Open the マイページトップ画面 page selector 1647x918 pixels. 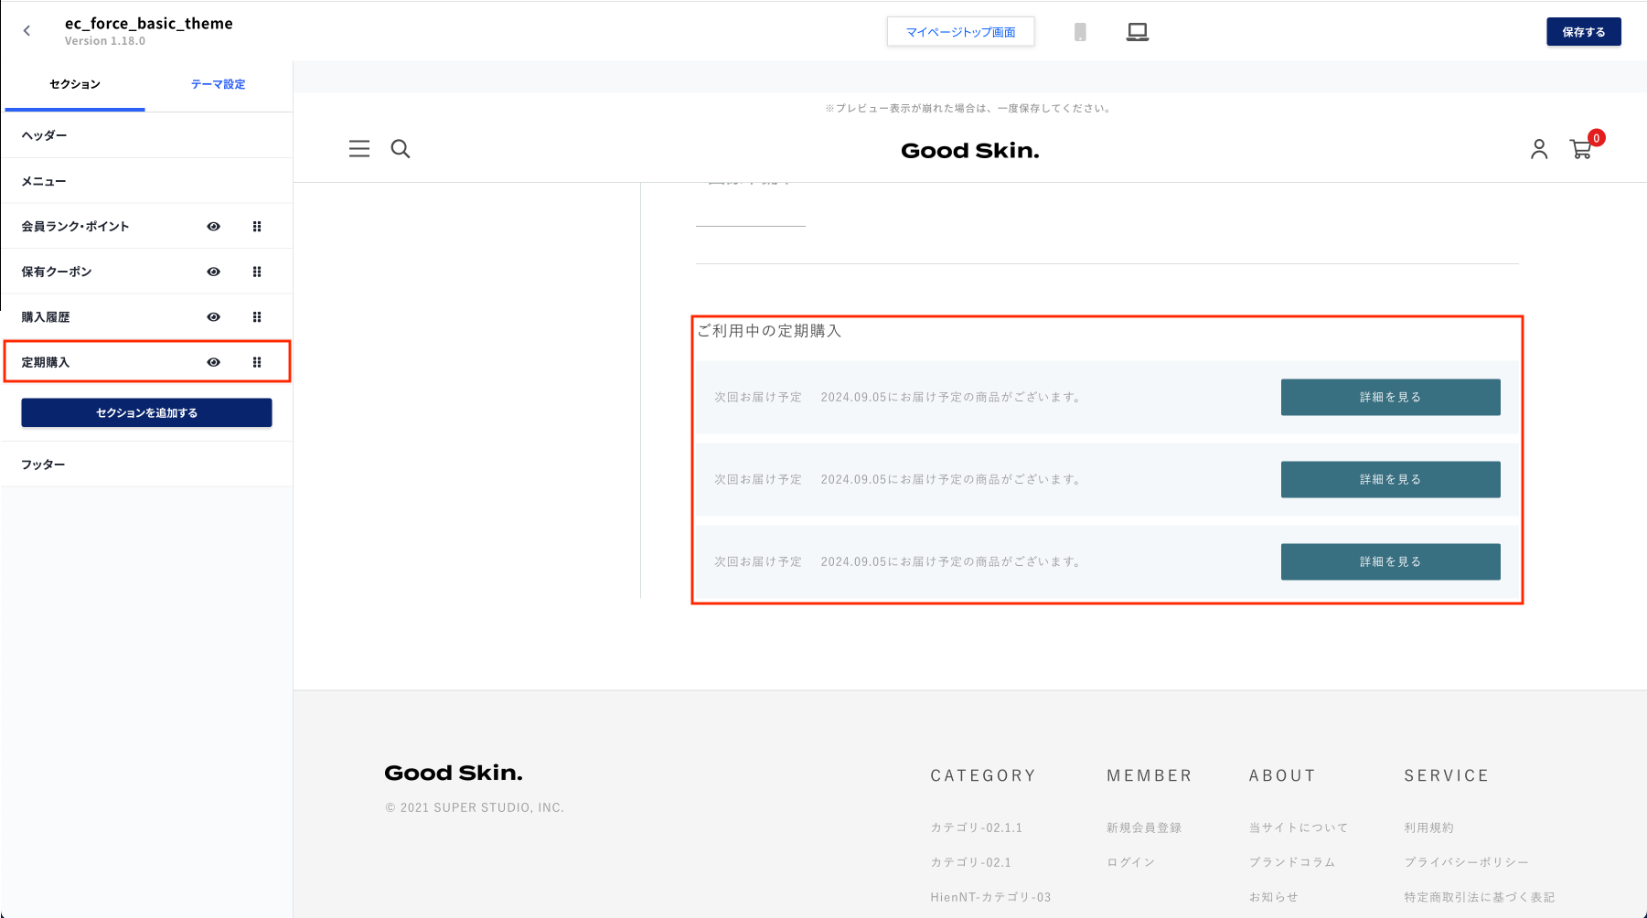point(960,32)
